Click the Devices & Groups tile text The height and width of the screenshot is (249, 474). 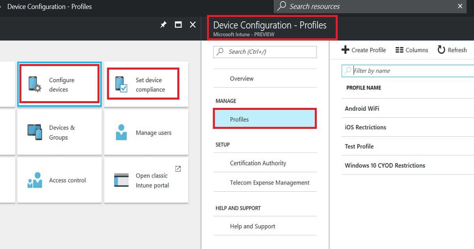click(x=62, y=132)
